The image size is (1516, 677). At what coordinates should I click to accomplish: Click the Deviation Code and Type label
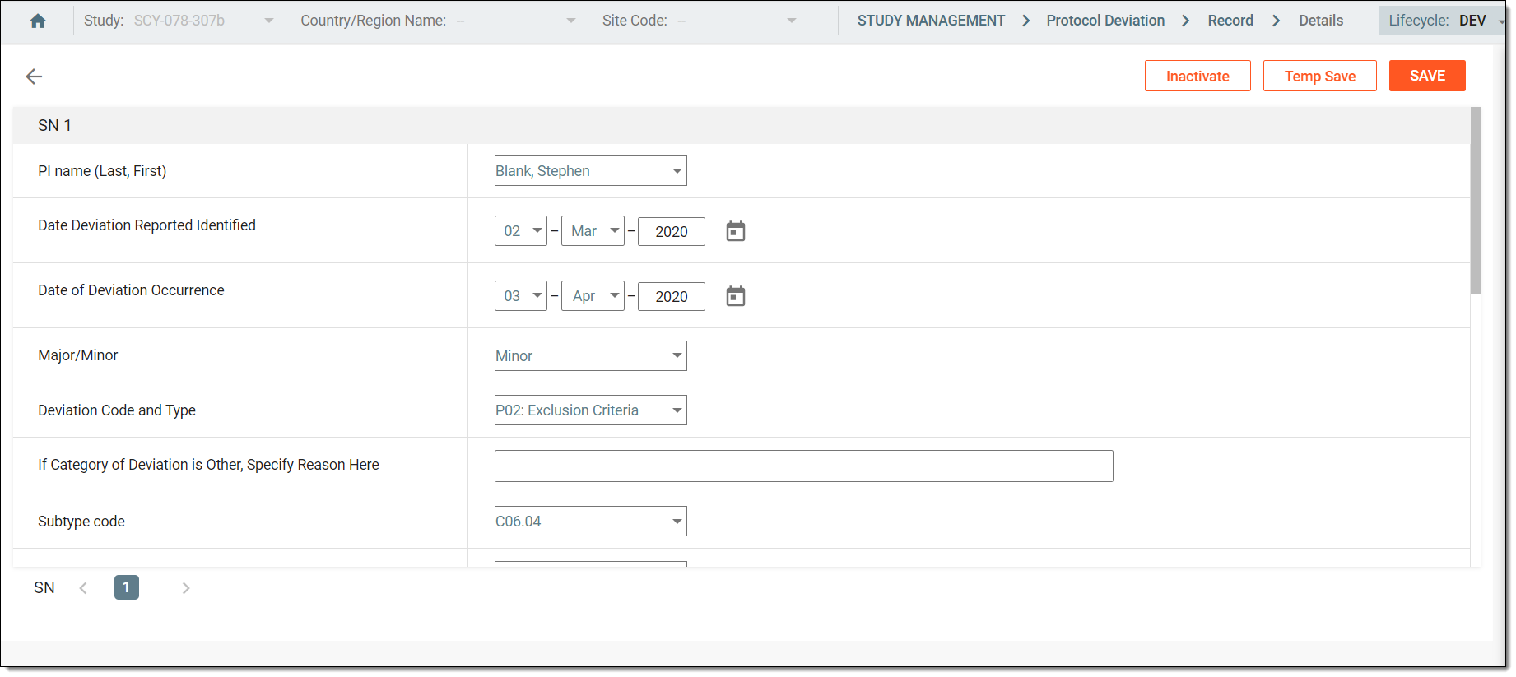[117, 410]
